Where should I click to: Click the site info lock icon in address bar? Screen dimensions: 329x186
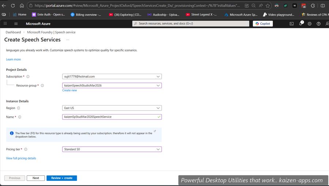click(31, 5)
